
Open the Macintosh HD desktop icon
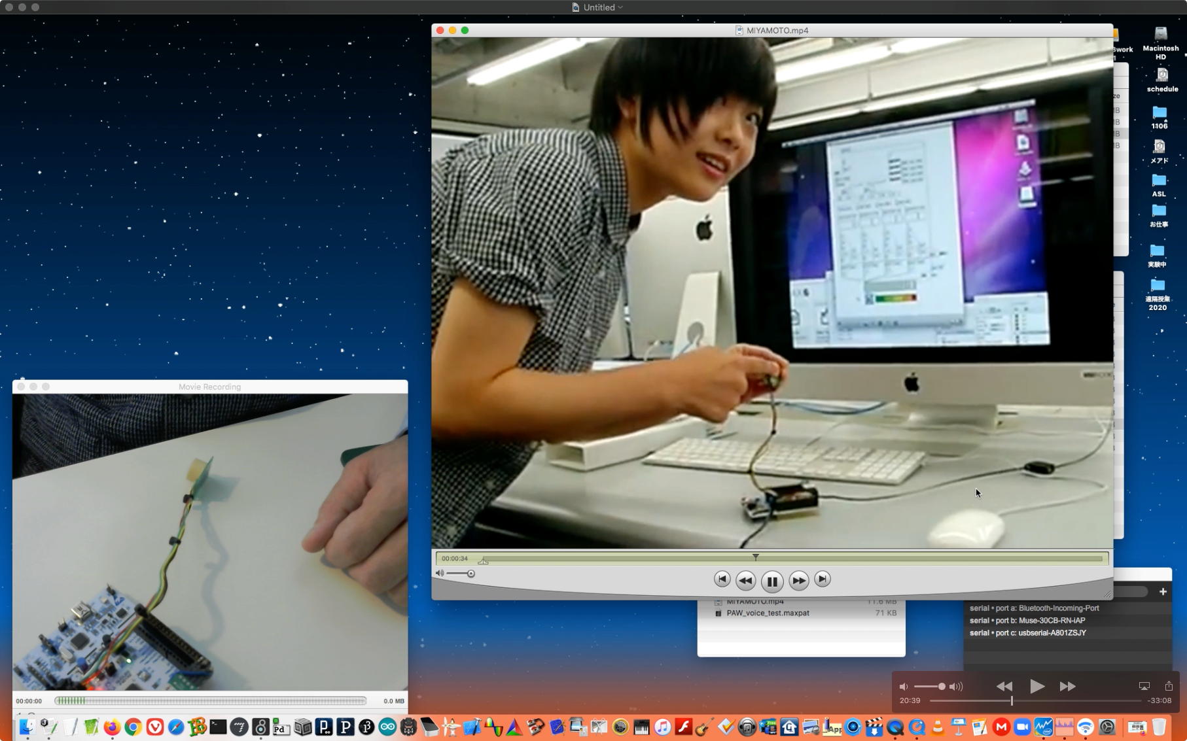(x=1161, y=43)
